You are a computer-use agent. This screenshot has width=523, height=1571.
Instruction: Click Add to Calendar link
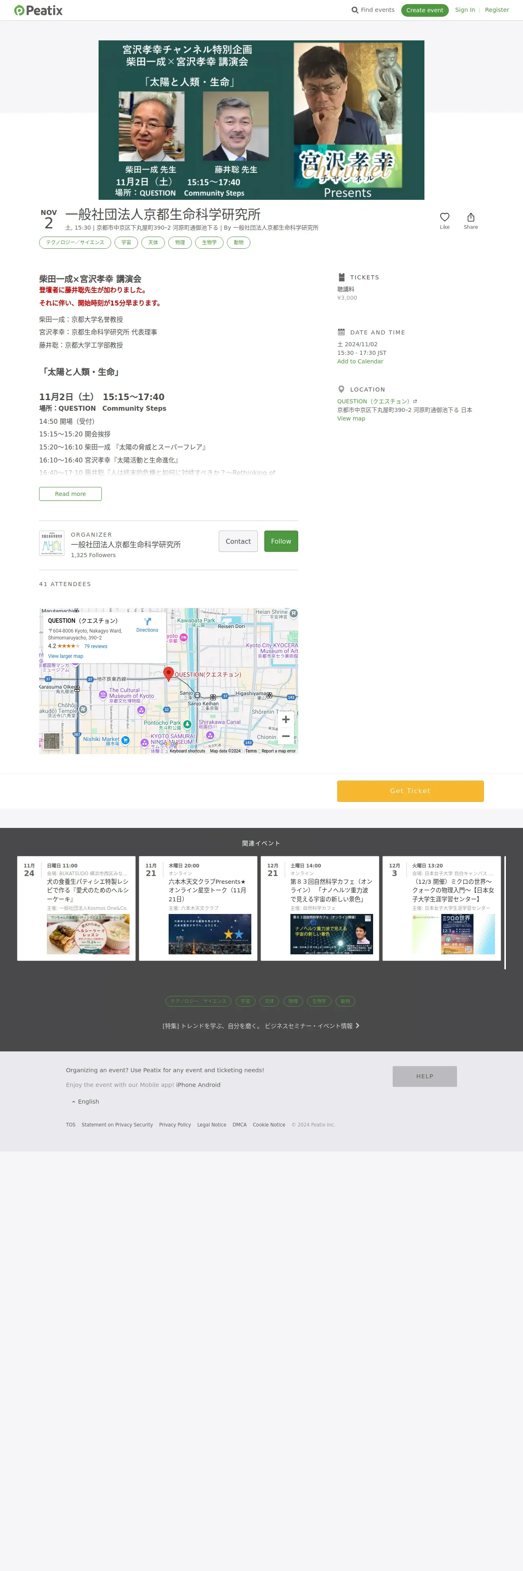point(360,362)
